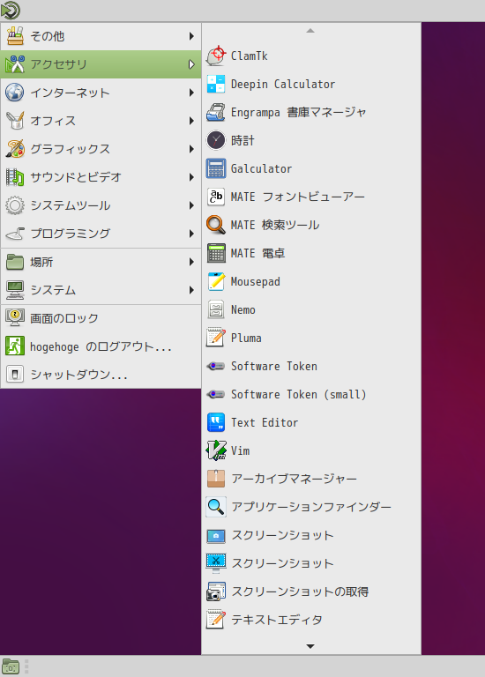Click the Mousepad notepad icon
This screenshot has height=677, width=485.
click(x=216, y=281)
